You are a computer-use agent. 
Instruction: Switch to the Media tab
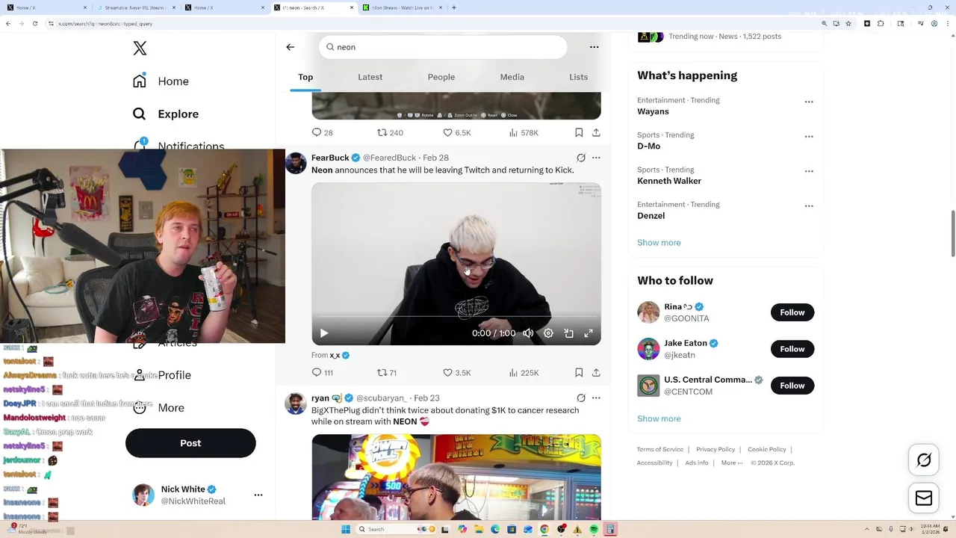[512, 77]
